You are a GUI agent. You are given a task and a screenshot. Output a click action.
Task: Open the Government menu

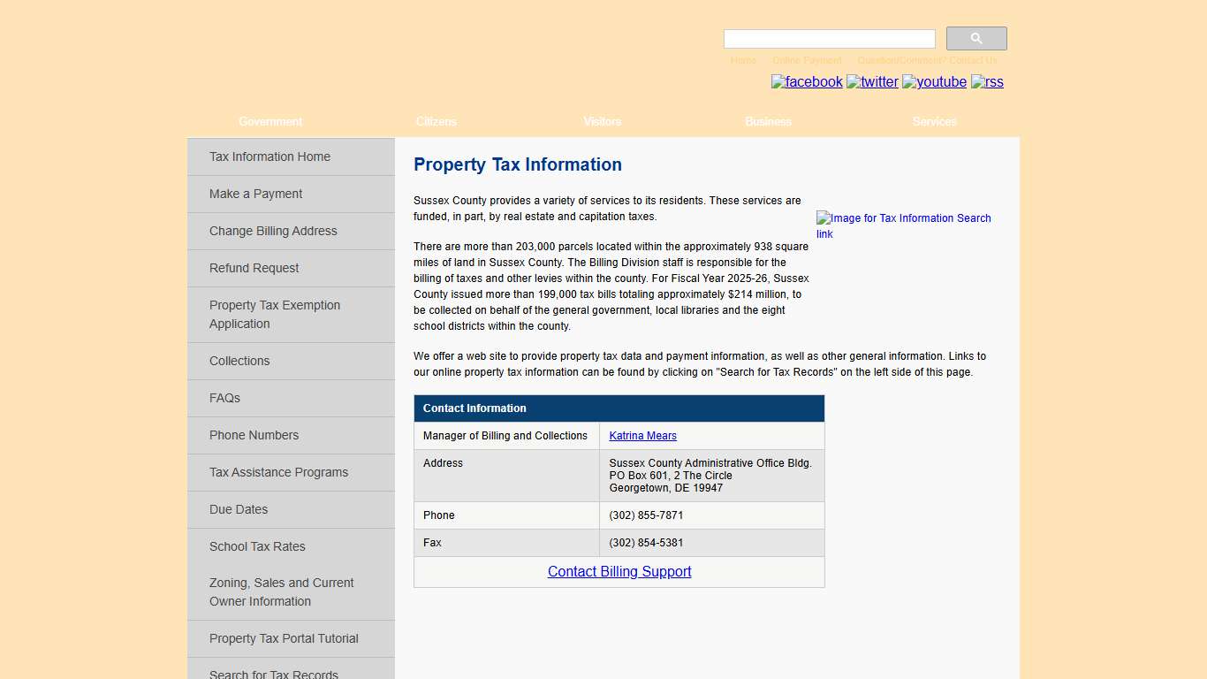[x=270, y=121]
